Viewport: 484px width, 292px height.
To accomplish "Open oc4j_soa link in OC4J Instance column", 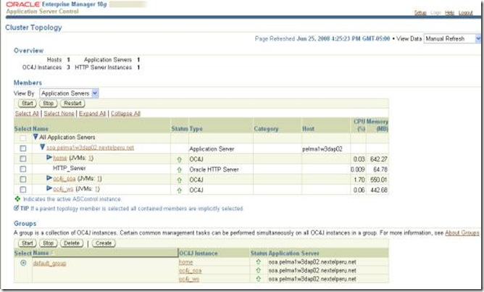I will 190,271.
